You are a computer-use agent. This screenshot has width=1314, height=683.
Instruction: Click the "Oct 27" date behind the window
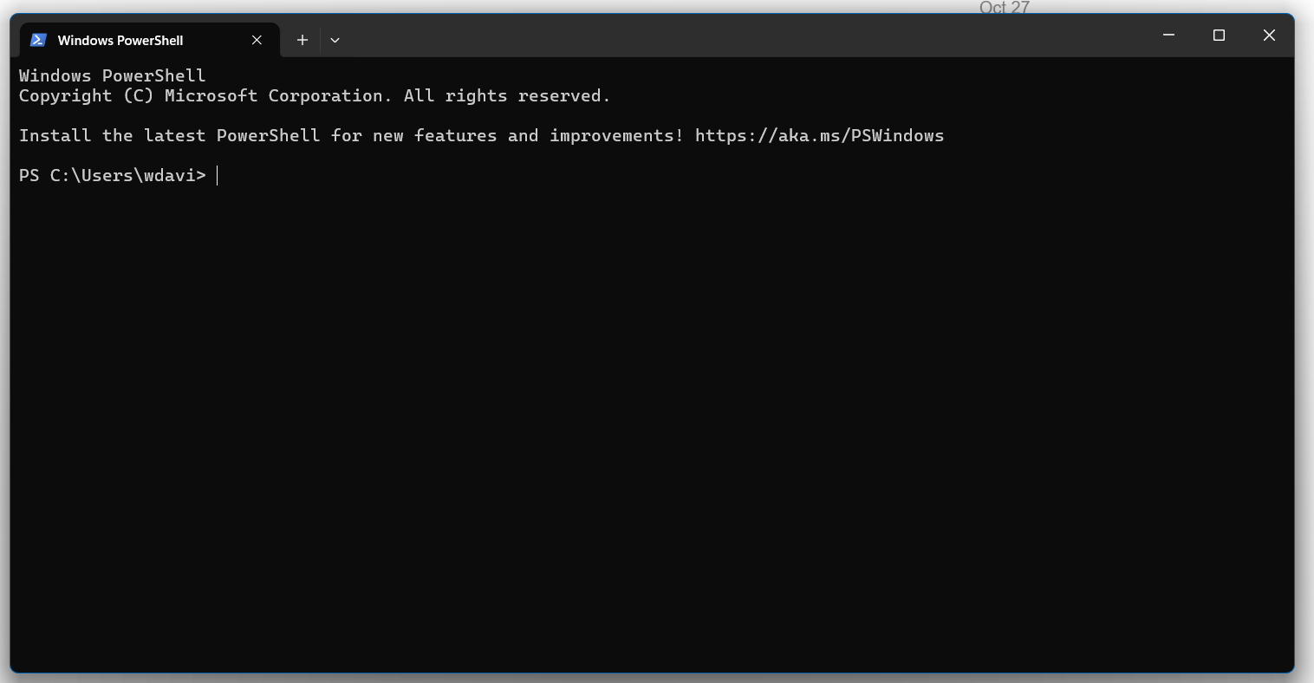(1004, 8)
